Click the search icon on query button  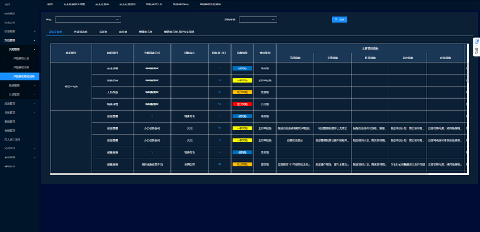tap(336, 20)
